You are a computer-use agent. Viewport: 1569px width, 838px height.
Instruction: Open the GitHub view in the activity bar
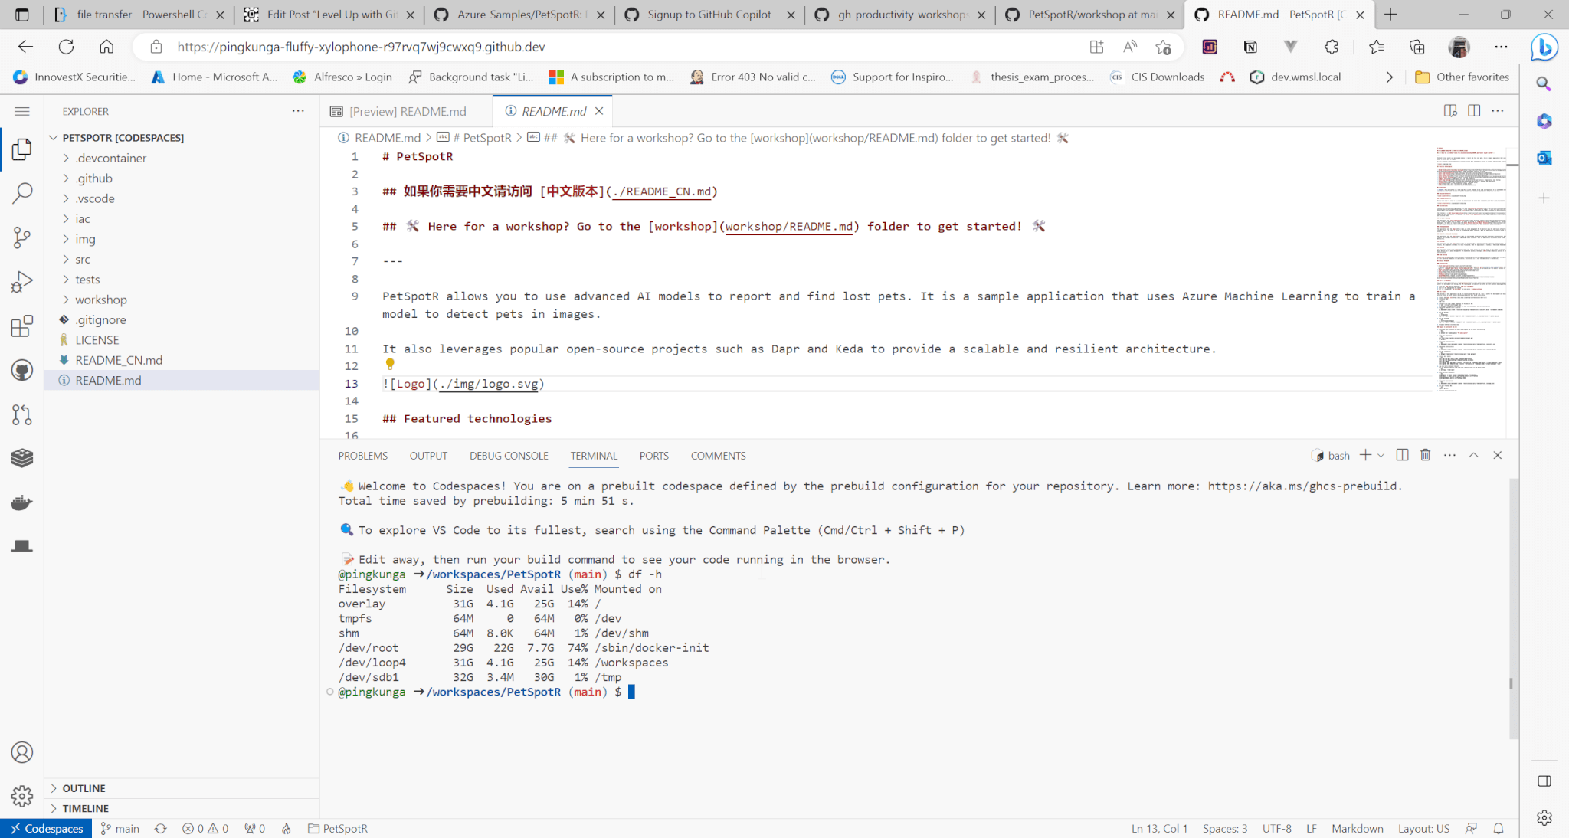pos(22,370)
